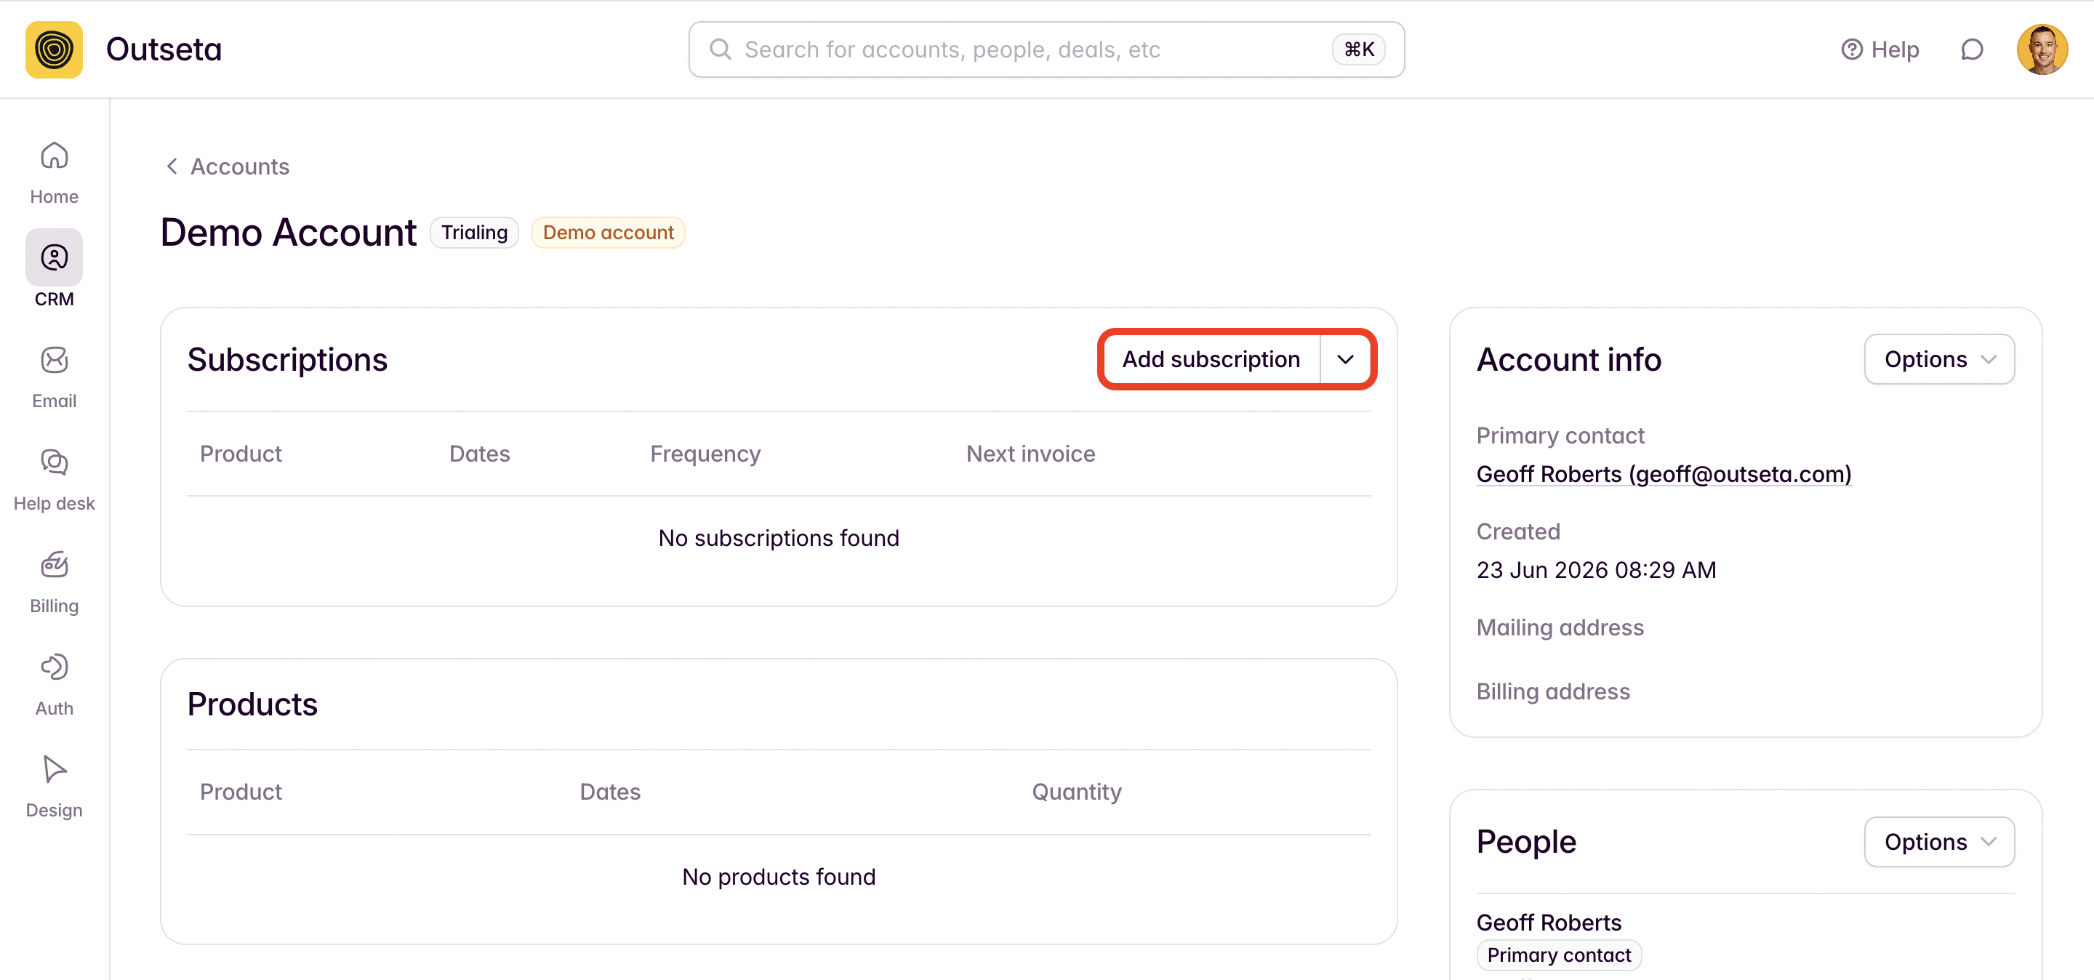Click the Demo Account page title
The image size is (2094, 980).
[x=289, y=233]
